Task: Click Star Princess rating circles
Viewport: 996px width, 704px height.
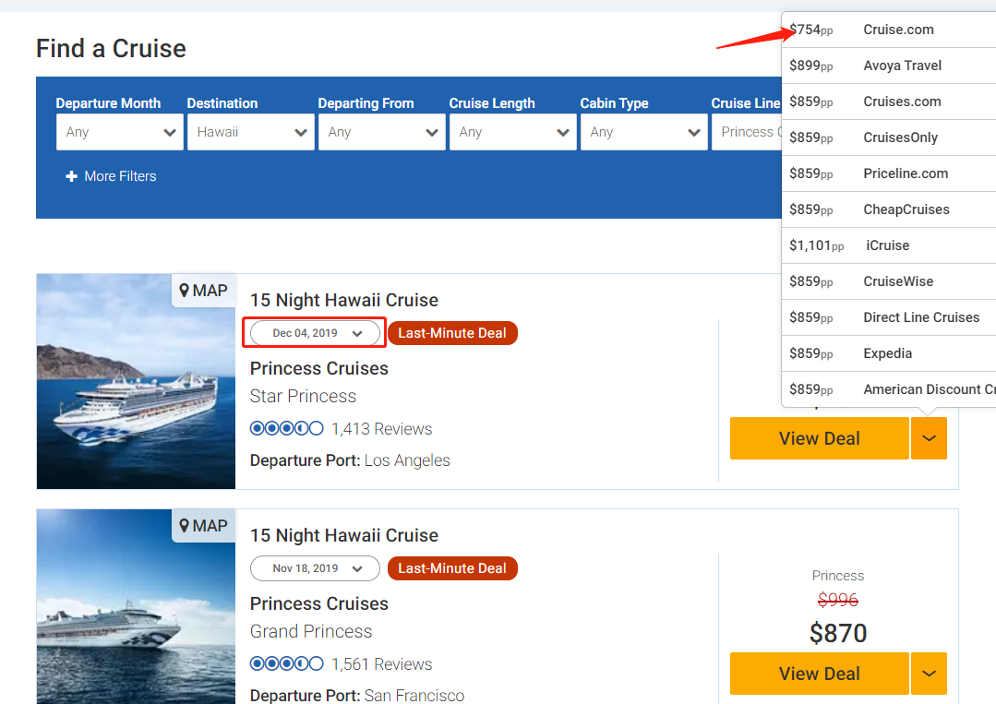Action: pos(286,429)
